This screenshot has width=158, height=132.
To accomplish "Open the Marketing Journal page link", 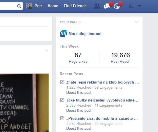I will (x=85, y=34).
